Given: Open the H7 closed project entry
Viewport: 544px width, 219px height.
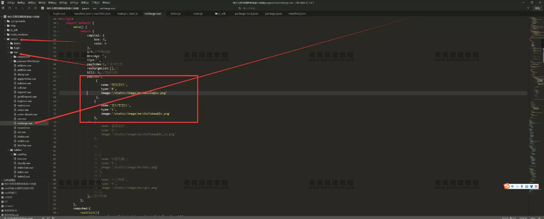Looking at the screenshot, I should [6, 202].
